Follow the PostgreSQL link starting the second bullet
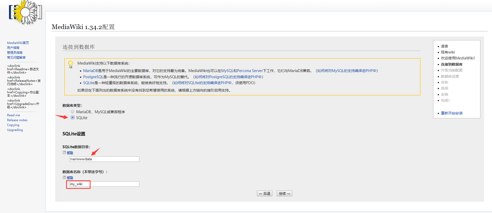 [x=93, y=77]
